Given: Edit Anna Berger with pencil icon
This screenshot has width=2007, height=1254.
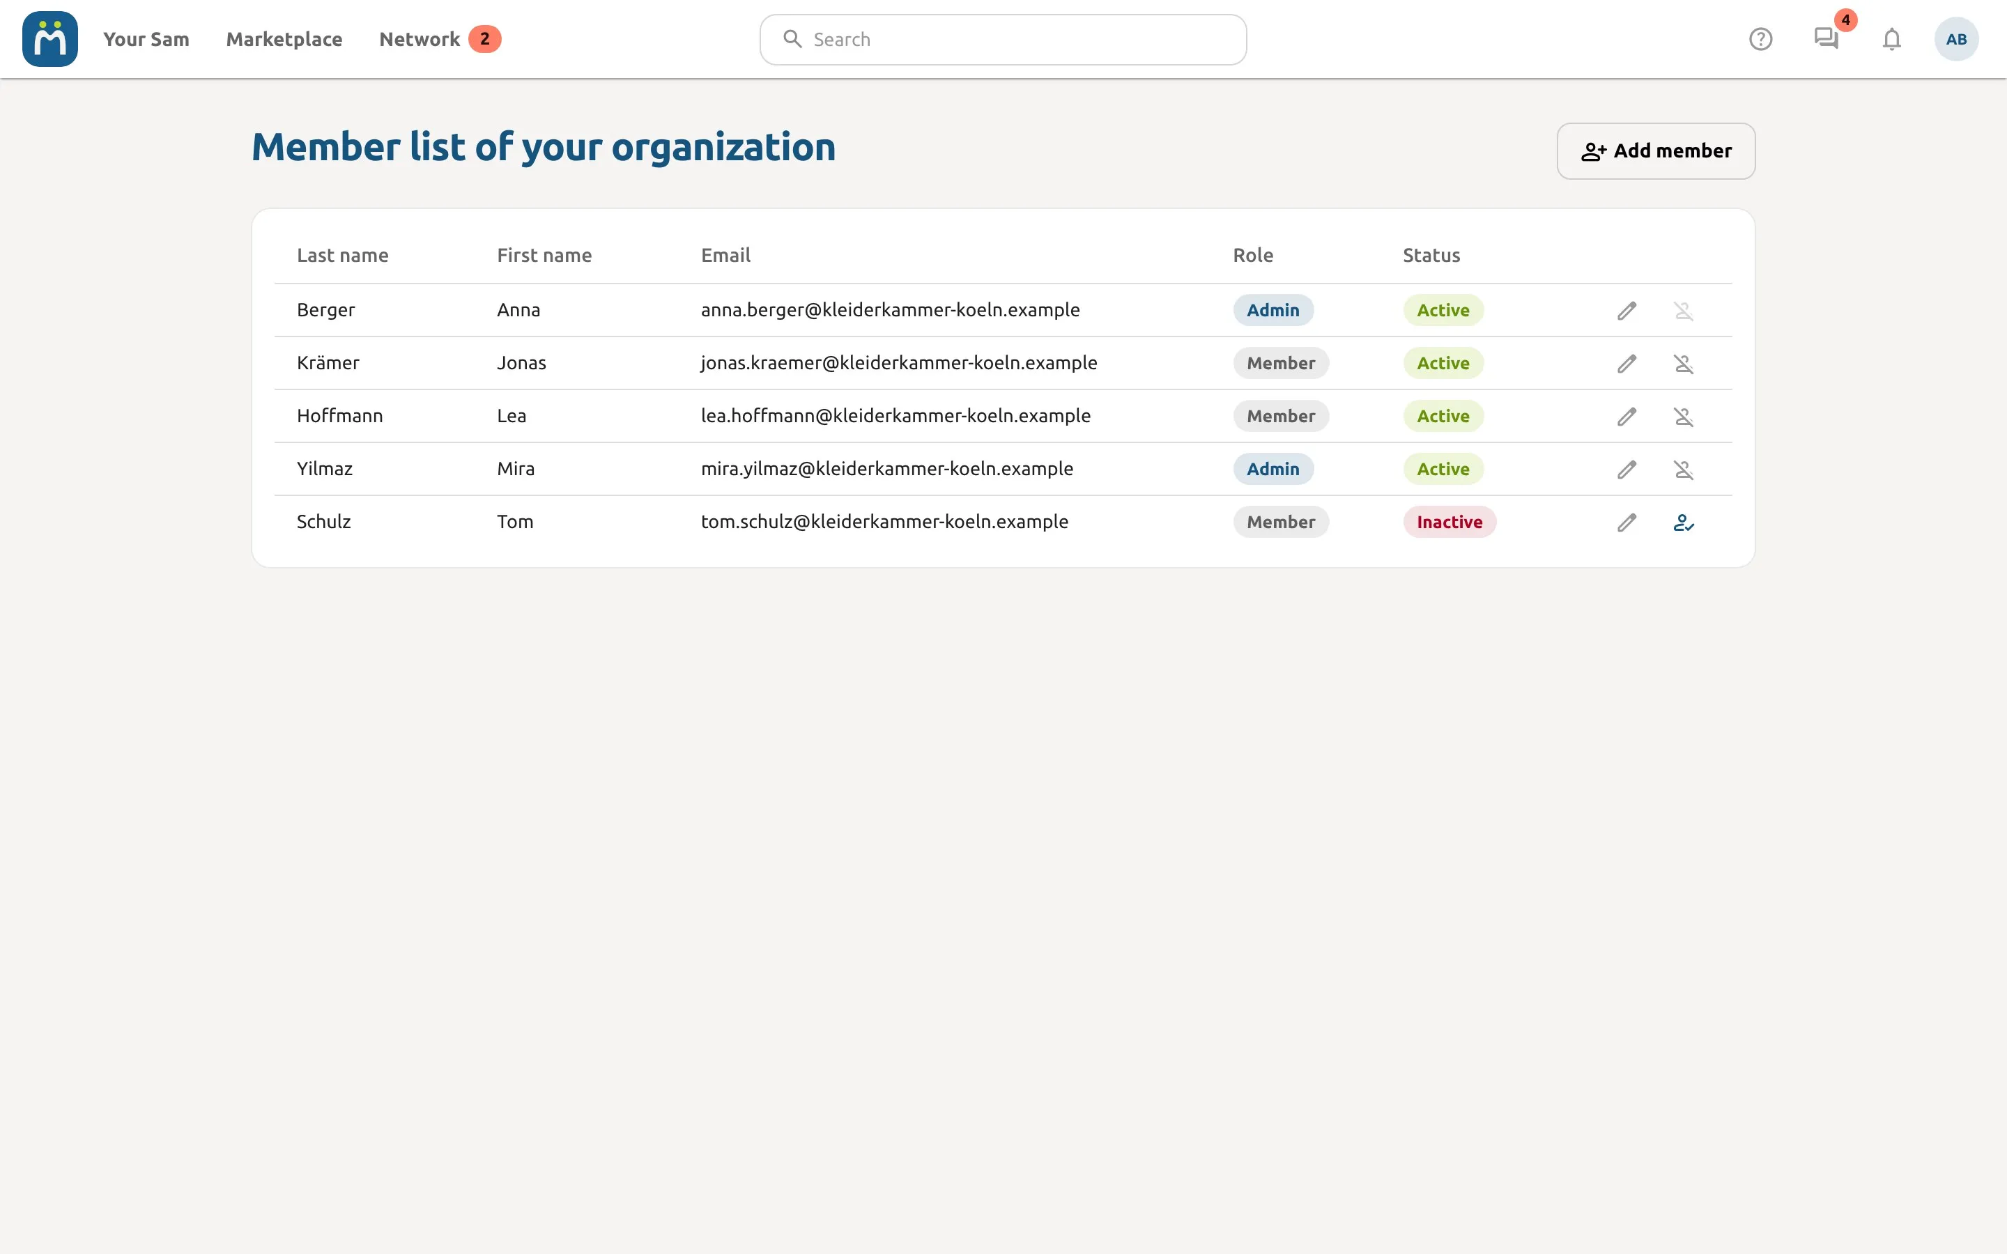Looking at the screenshot, I should (x=1627, y=310).
